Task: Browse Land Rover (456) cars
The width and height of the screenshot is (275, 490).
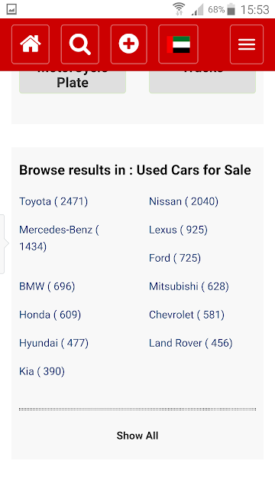Action: click(x=191, y=343)
